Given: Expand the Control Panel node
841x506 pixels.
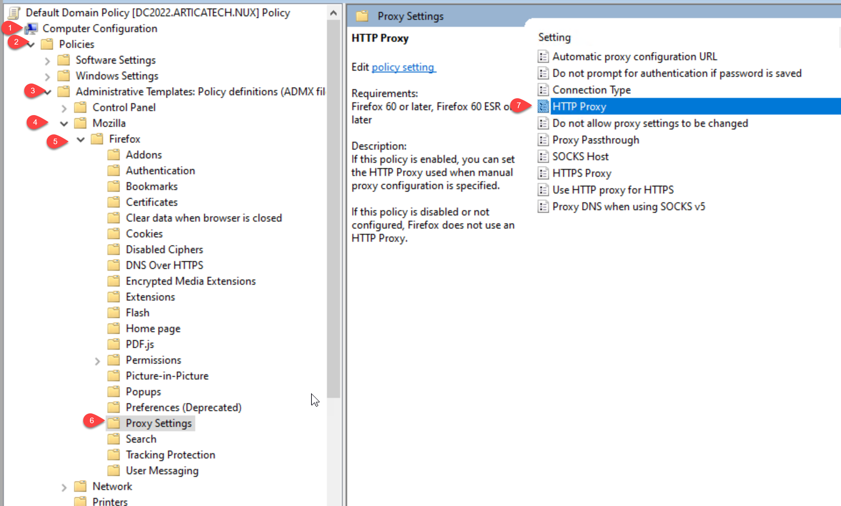Looking at the screenshot, I should 64,108.
